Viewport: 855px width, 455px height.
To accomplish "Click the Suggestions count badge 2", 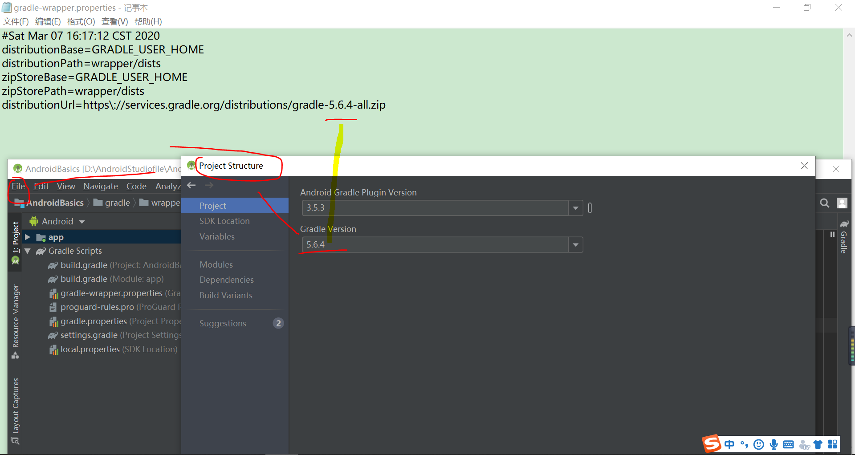I will click(x=278, y=323).
